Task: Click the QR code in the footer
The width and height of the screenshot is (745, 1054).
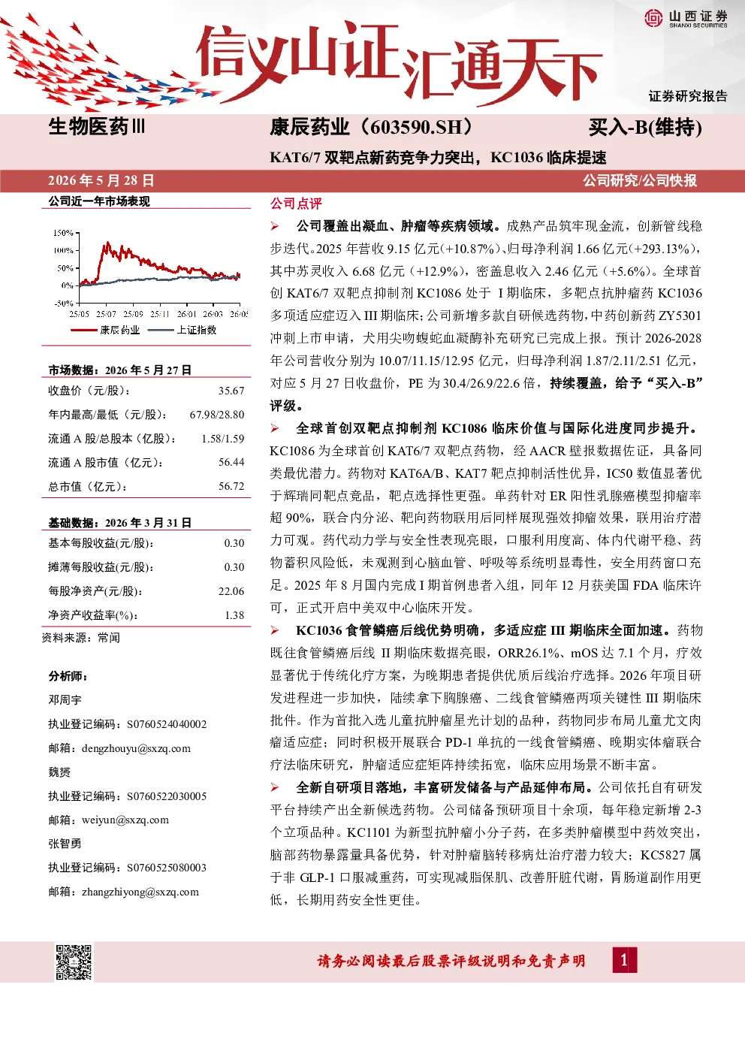Action: coord(74,962)
